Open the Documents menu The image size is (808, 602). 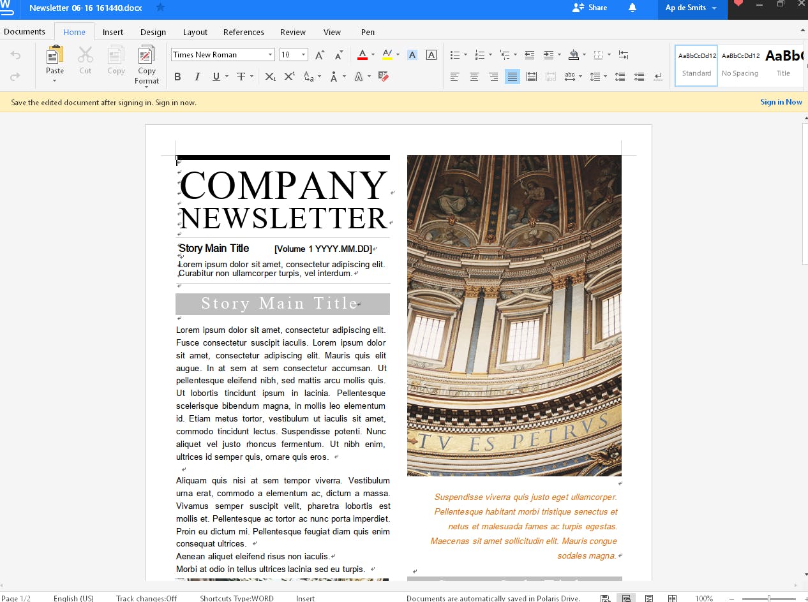point(24,32)
